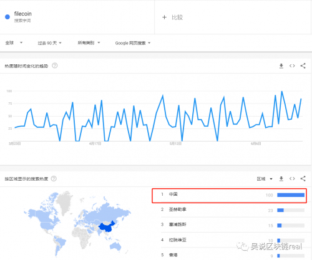Open the 所有类别 category dropdown
The height and width of the screenshot is (260, 312).
coord(89,43)
